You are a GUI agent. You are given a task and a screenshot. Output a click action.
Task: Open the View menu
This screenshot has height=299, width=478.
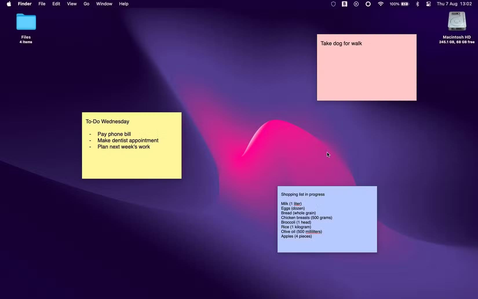pyautogui.click(x=72, y=4)
